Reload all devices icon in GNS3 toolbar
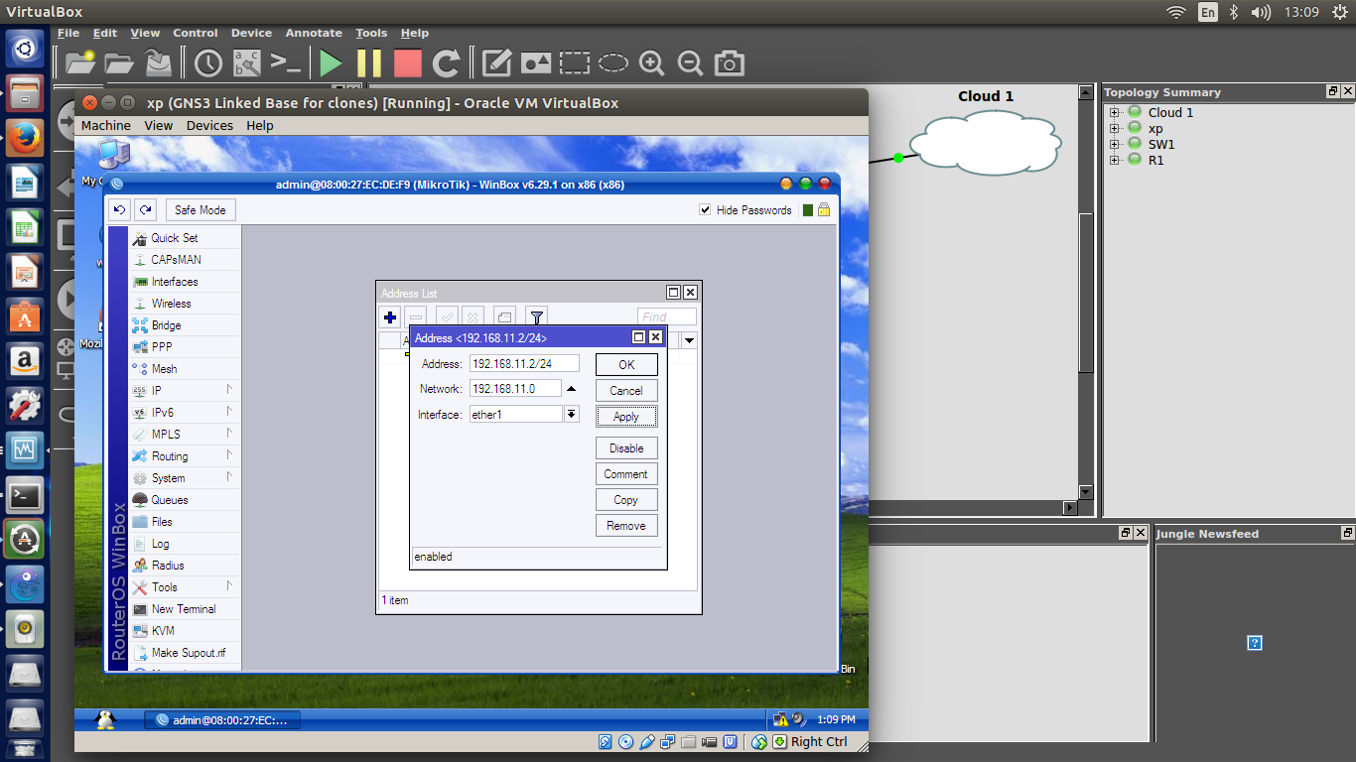 pyautogui.click(x=447, y=63)
